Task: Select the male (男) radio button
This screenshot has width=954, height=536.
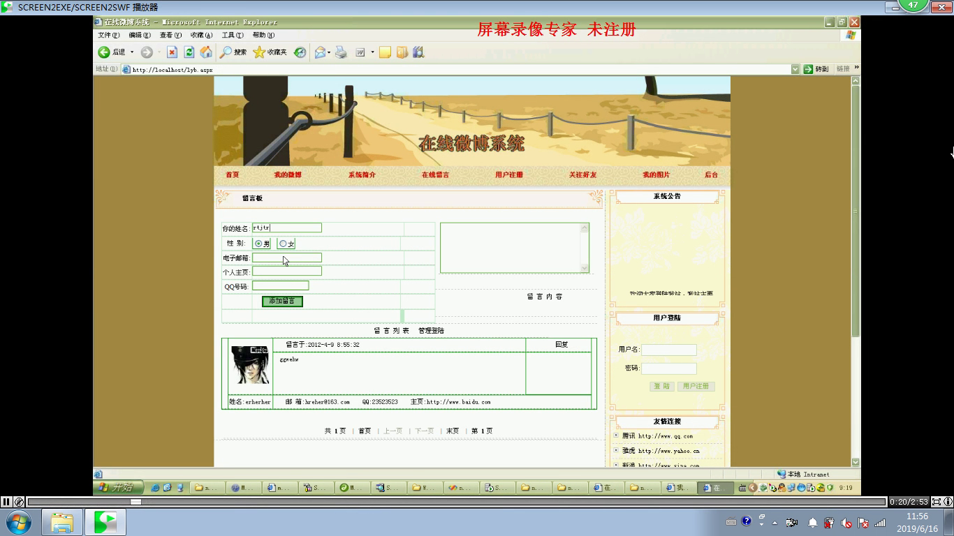Action: (x=258, y=244)
